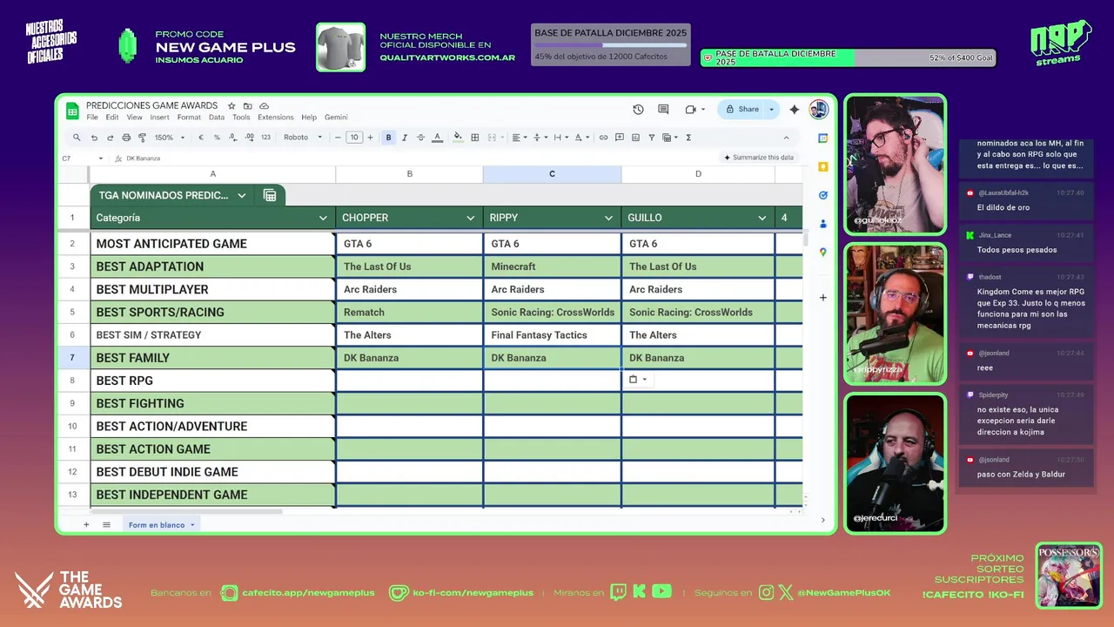This screenshot has width=1114, height=627.
Task: Undo the last action
Action: coord(94,138)
